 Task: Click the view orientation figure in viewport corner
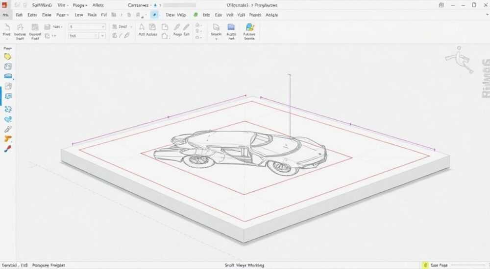click(460, 60)
